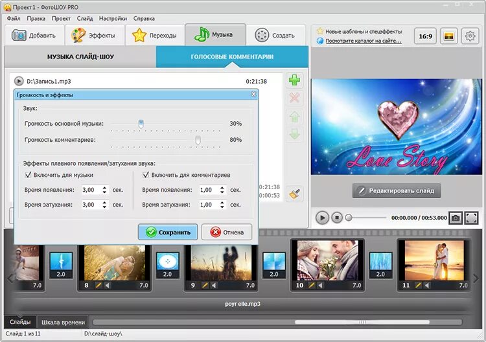Open 'Посмотрите каталог на сайте' link
The height and width of the screenshot is (342, 486).
click(x=364, y=41)
